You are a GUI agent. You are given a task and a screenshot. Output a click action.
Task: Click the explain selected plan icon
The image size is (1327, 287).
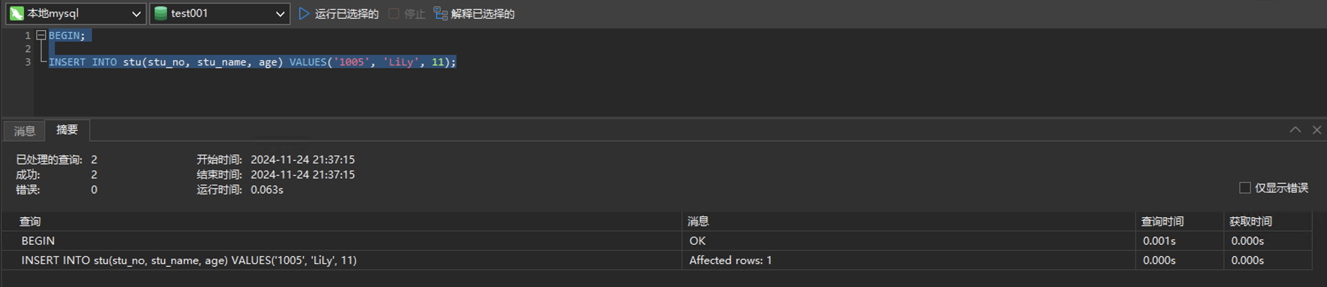[441, 14]
